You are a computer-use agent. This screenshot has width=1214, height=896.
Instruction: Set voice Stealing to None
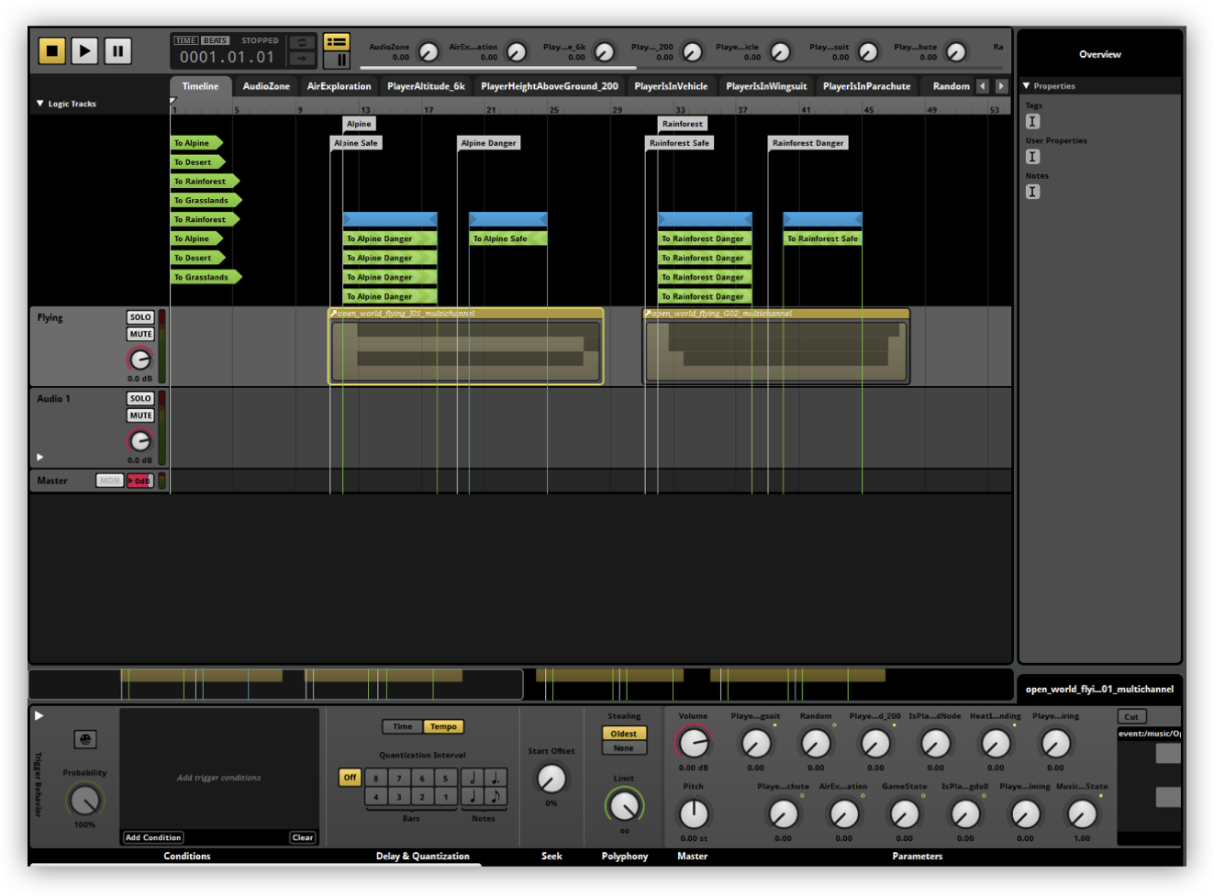(x=623, y=747)
